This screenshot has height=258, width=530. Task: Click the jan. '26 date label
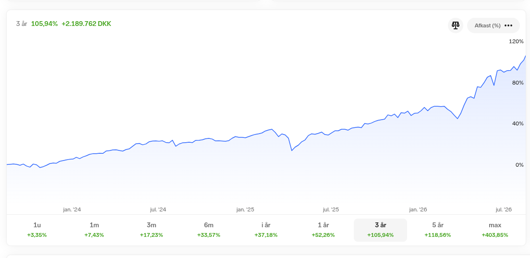pyautogui.click(x=418, y=209)
